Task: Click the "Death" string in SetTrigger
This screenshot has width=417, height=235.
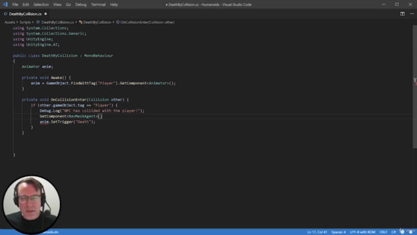Action: pyautogui.click(x=83, y=122)
